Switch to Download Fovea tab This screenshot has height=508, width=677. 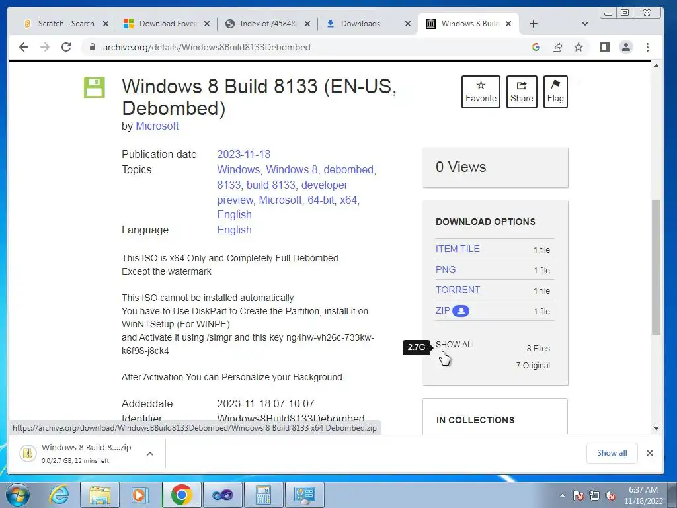168,24
